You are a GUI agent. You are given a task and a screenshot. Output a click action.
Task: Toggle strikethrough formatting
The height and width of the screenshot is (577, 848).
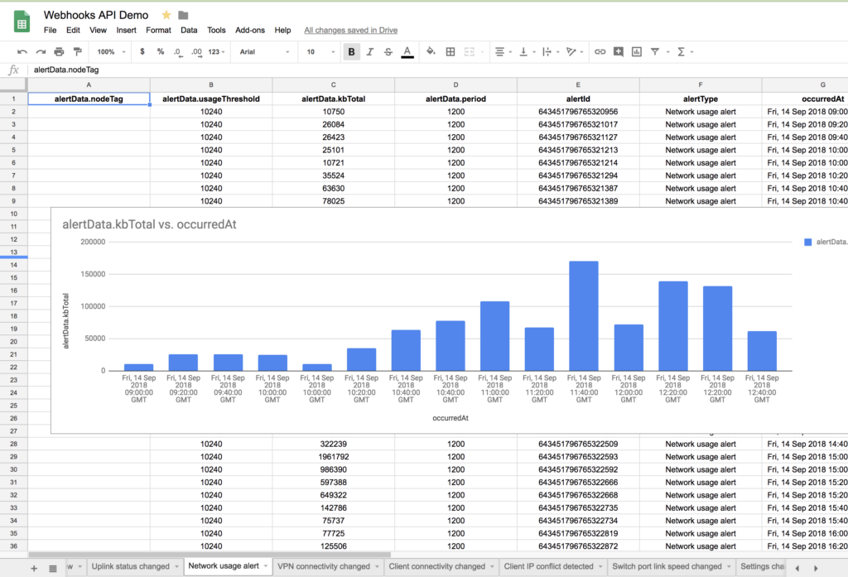click(386, 51)
